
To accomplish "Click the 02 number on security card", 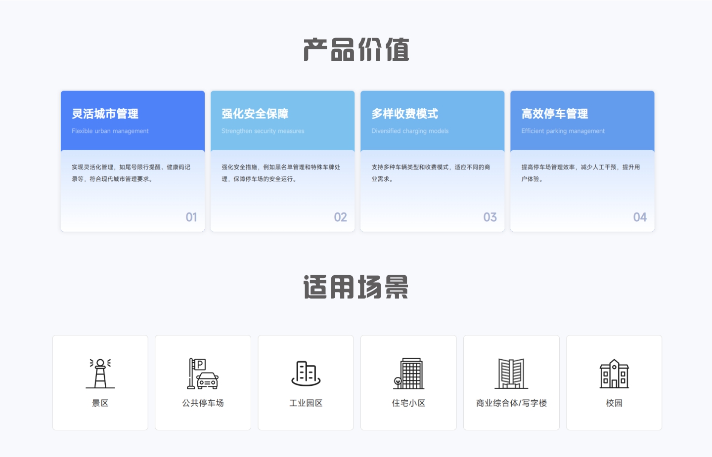I will tap(340, 217).
